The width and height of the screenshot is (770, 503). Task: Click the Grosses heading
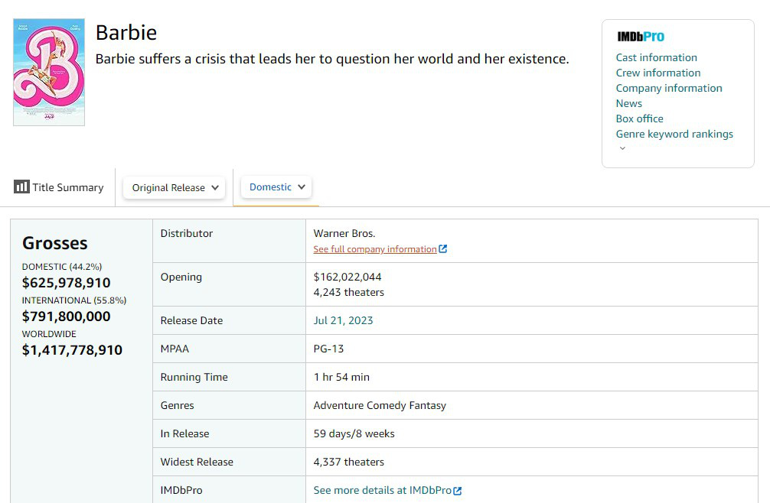pos(55,243)
